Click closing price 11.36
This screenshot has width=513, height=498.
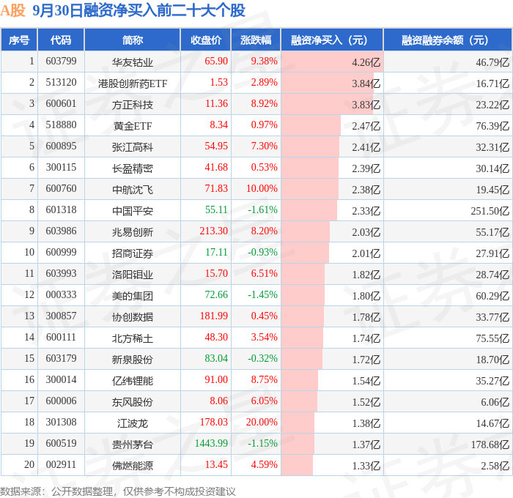coord(216,104)
